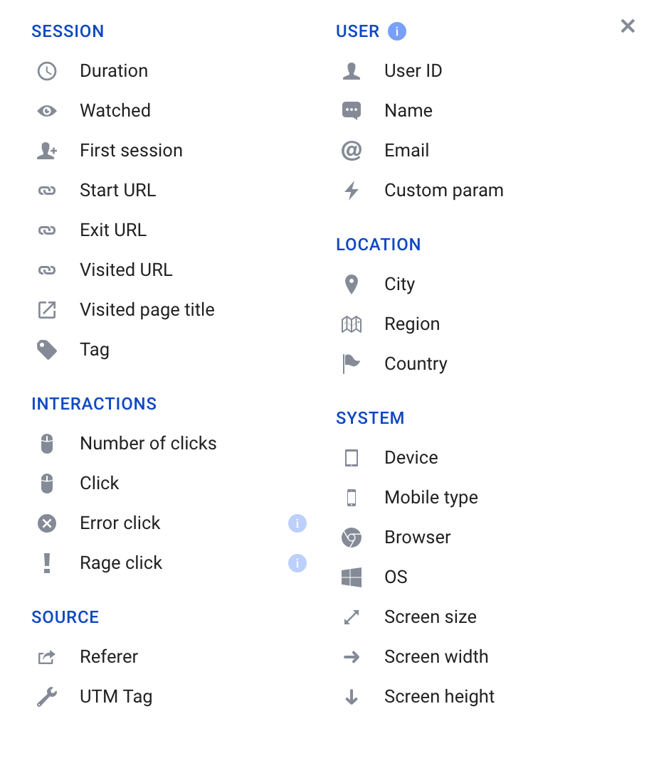Viewport: 649px width, 758px height.
Task: Select the Duration clock icon
Action: [x=46, y=71]
